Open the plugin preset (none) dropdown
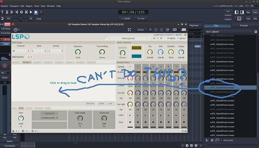This screenshot has height=148, width=259. tap(142, 30)
